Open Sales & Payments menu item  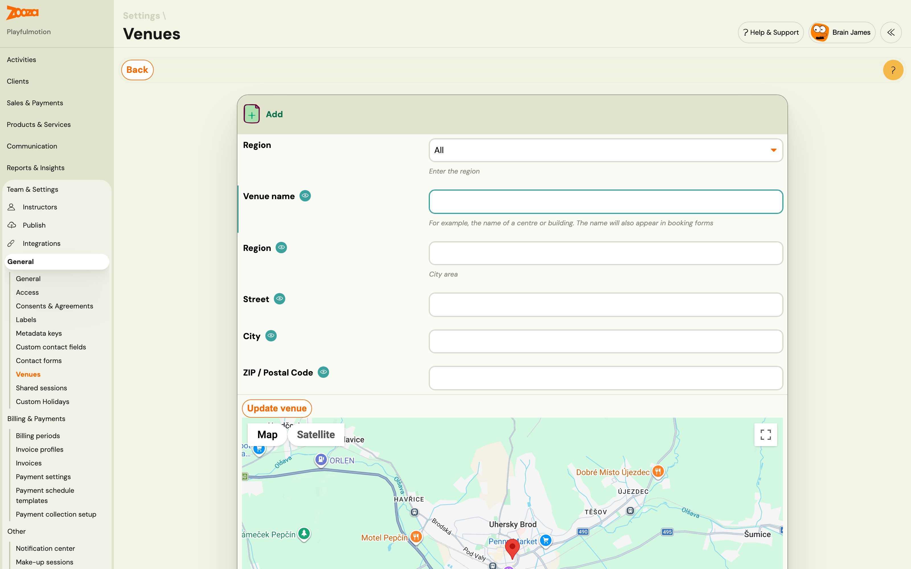click(x=35, y=103)
